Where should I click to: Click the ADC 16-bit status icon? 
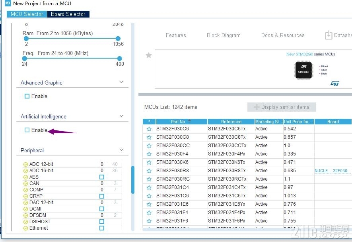pos(25,171)
